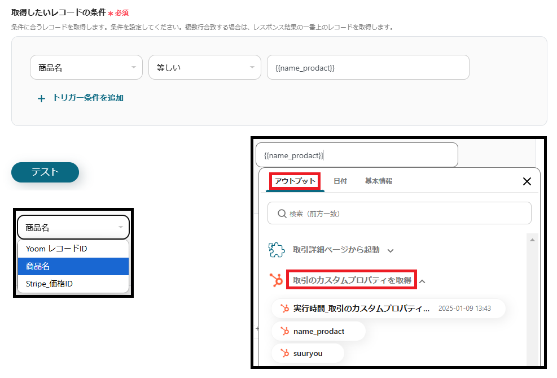This screenshot has height=378, width=557.
Task: Add a trigger condition via トリガー条件を追加
Action: tap(88, 98)
